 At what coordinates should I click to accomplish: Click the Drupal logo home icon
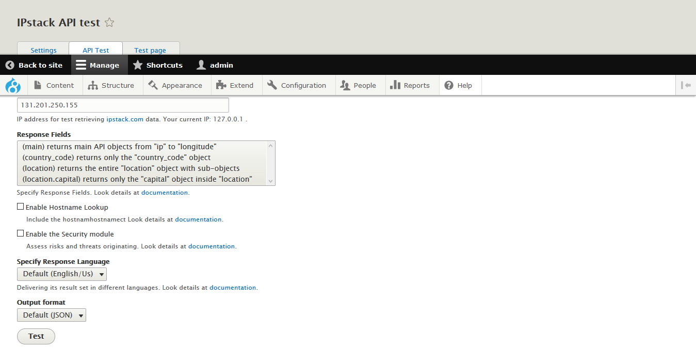pos(13,85)
